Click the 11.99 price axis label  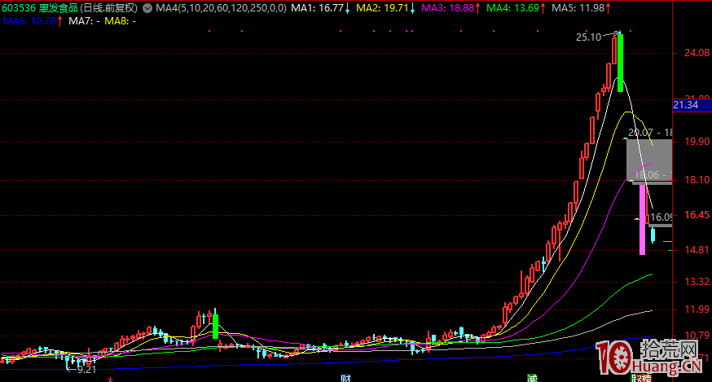point(697,310)
